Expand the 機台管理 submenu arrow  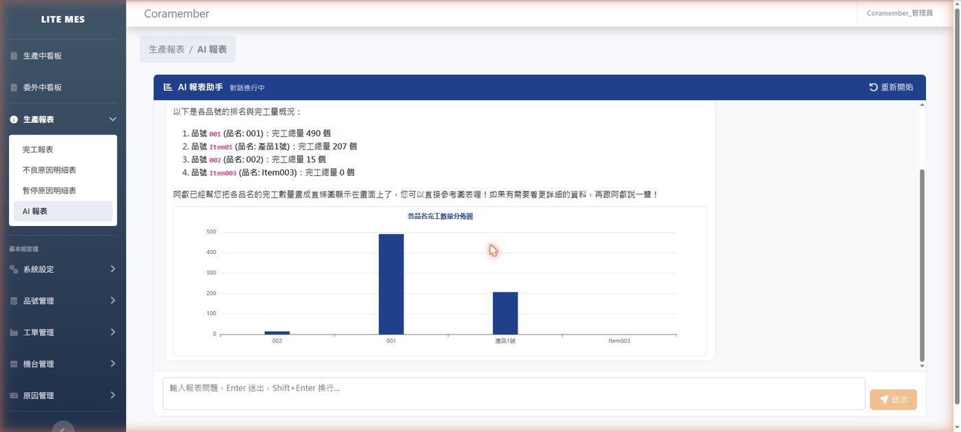pyautogui.click(x=113, y=364)
